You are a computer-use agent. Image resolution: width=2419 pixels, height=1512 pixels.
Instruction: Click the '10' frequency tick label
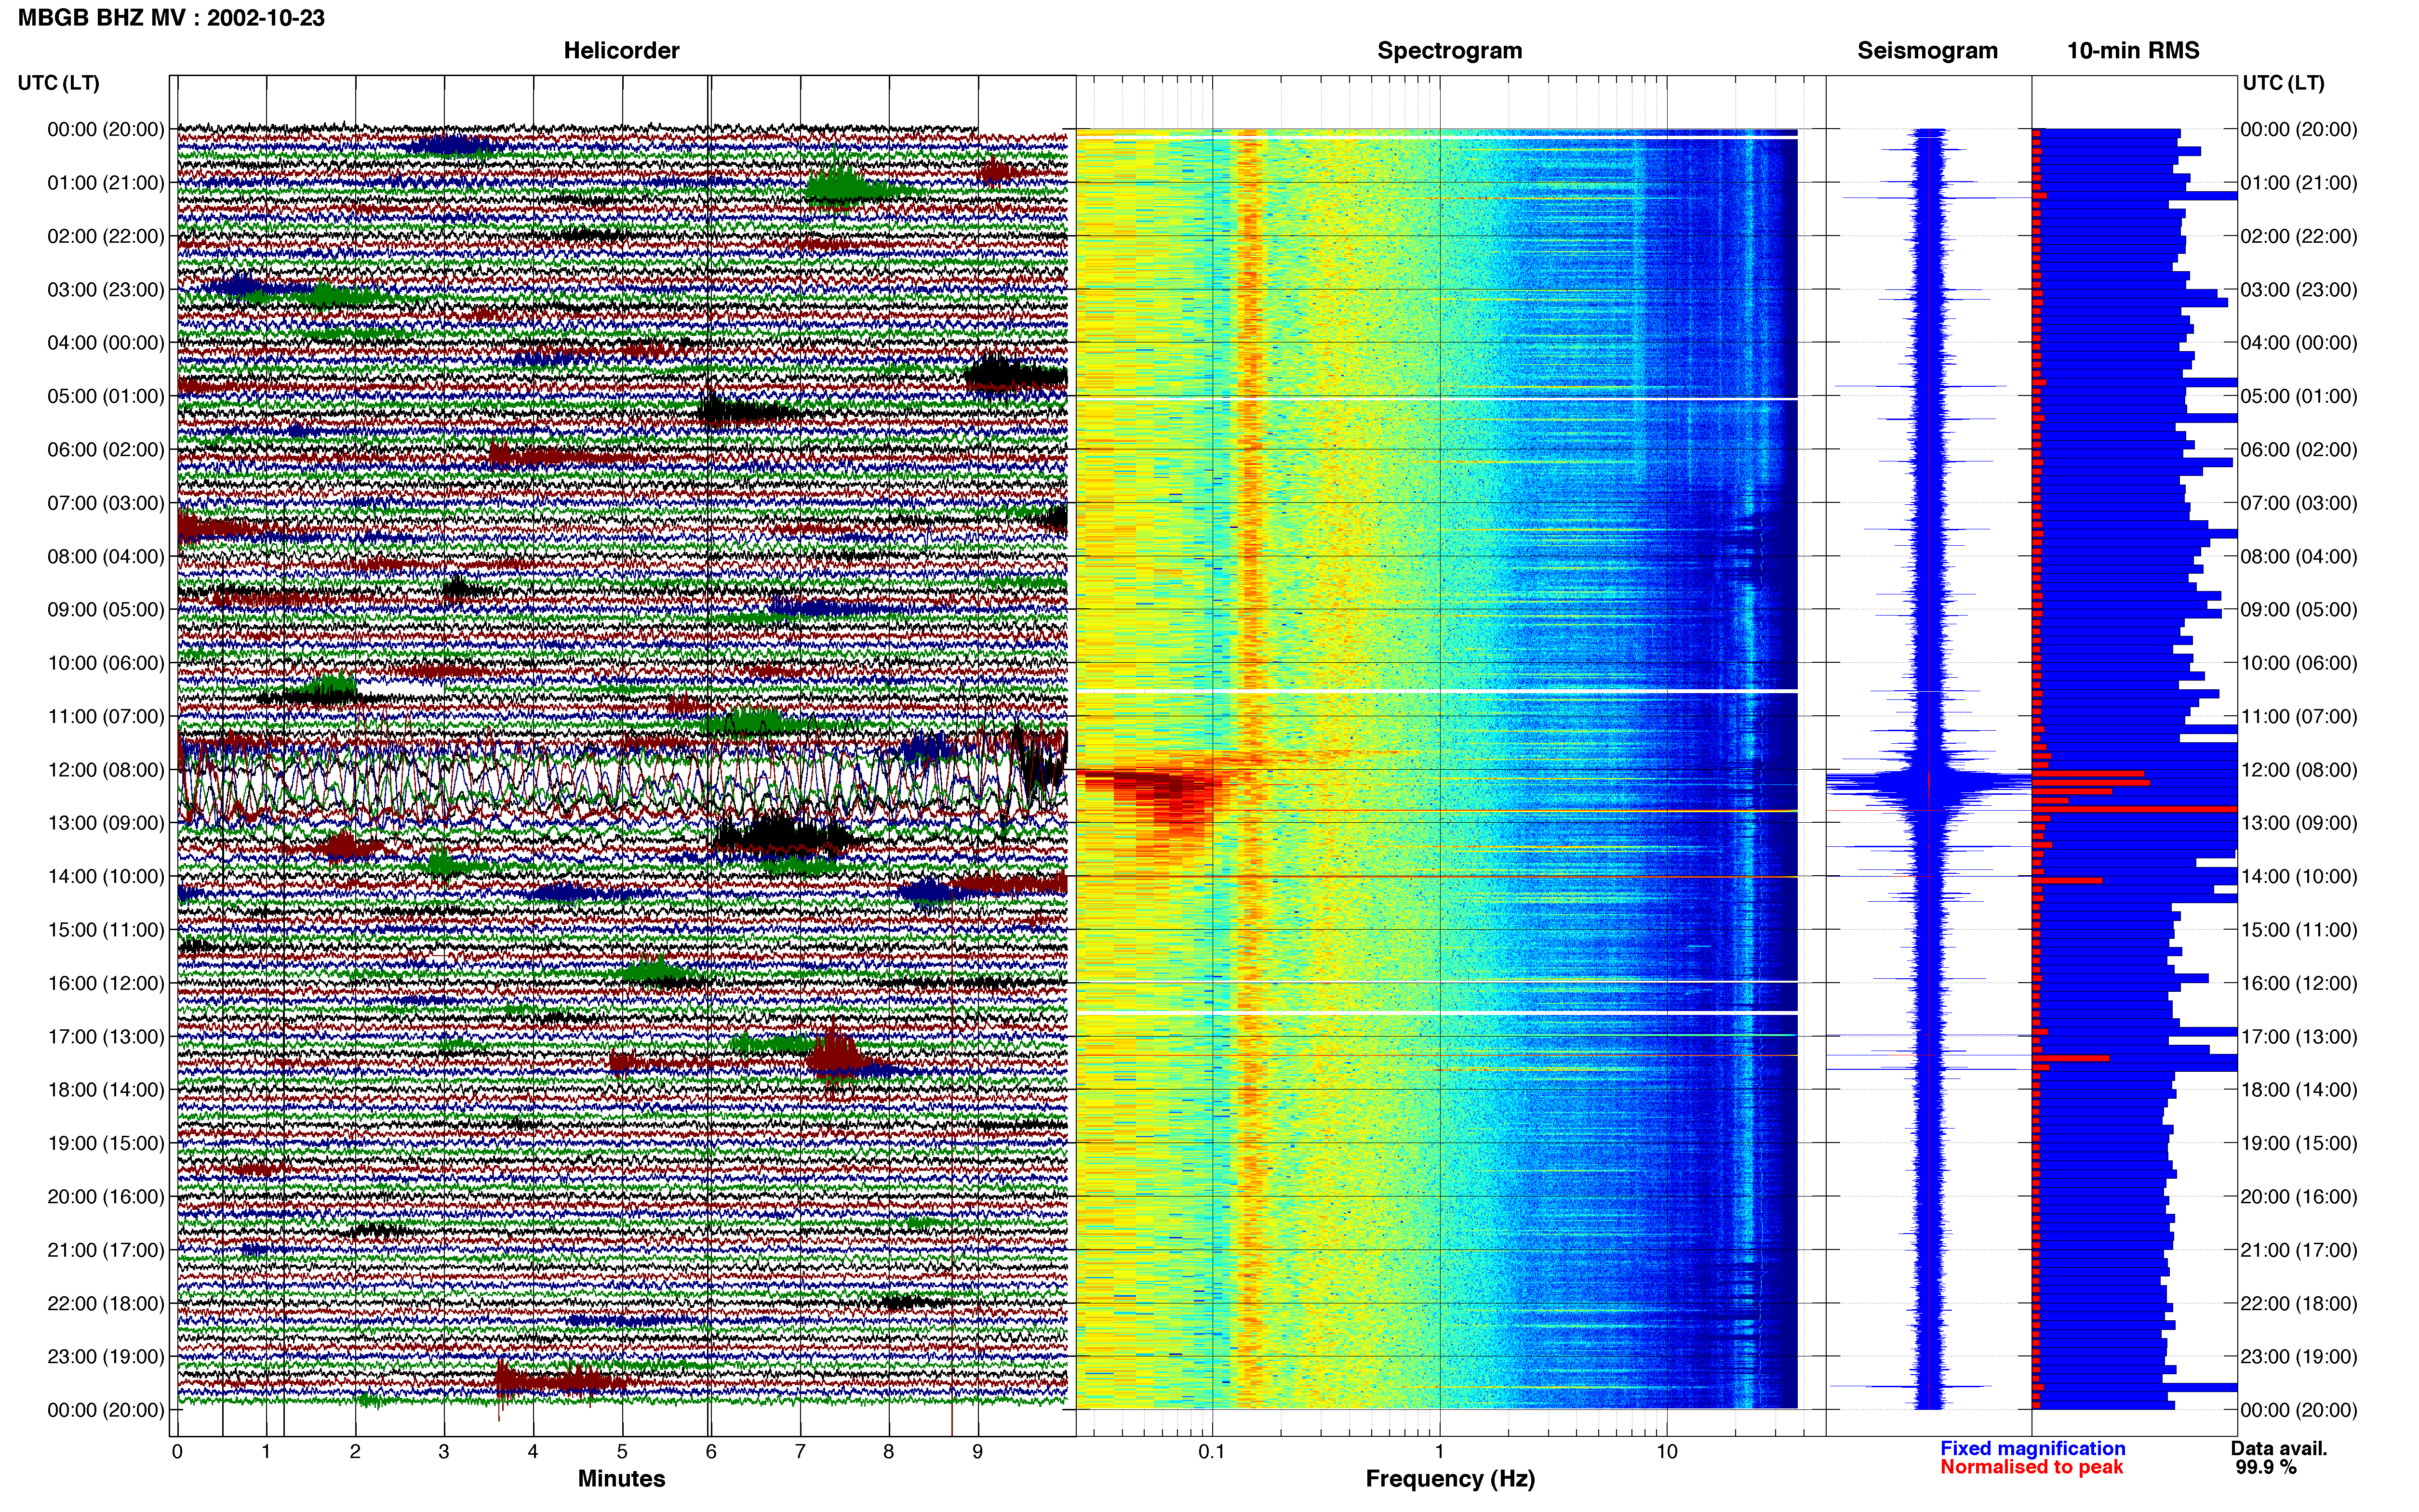tap(1666, 1452)
